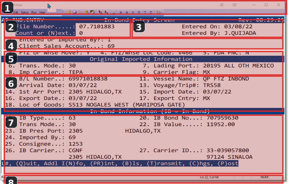This screenshot has height=184, width=289.
Task: Click the decrease font size icon
Action: (x=106, y=12)
